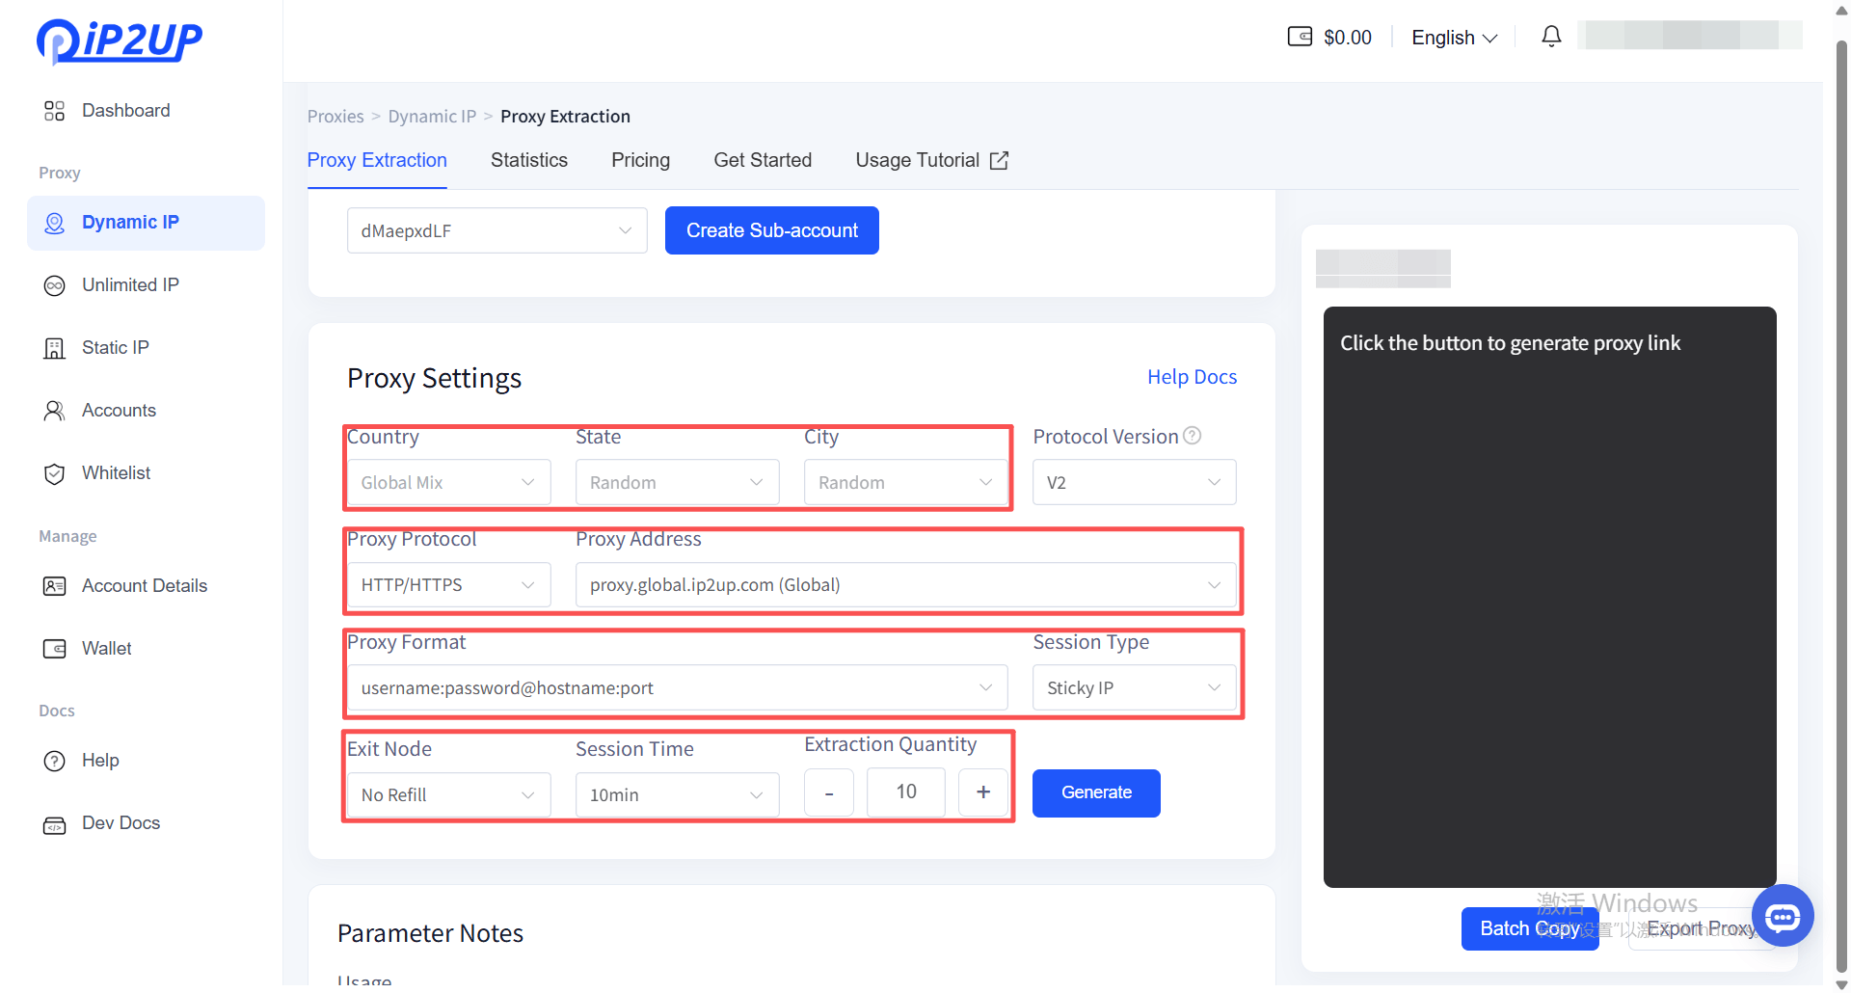This screenshot has height=993, width=1851.
Task: Switch to the Get Started tab
Action: (x=763, y=161)
